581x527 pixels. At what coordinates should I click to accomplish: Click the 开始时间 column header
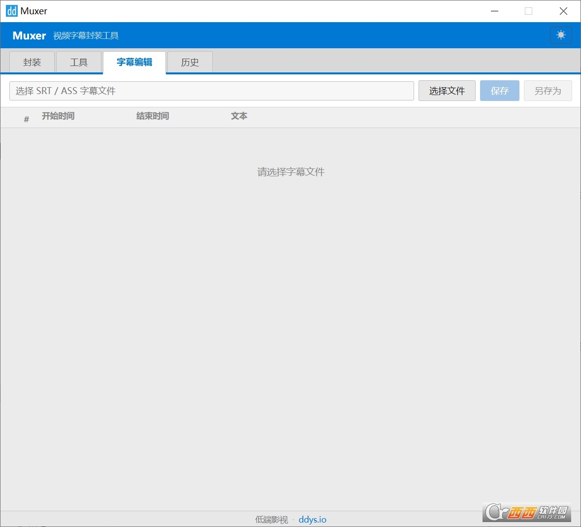(x=58, y=116)
